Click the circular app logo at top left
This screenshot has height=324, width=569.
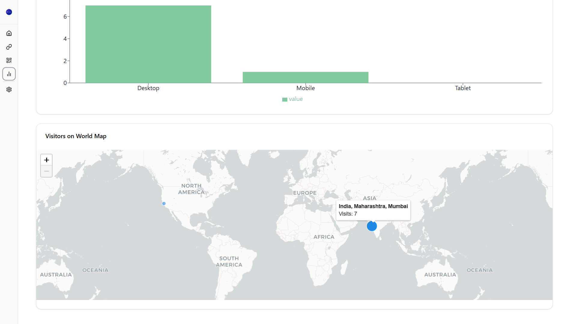[x=9, y=12]
